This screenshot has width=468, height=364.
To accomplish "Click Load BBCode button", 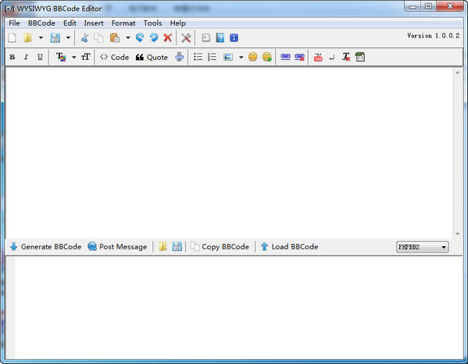I will (x=289, y=246).
